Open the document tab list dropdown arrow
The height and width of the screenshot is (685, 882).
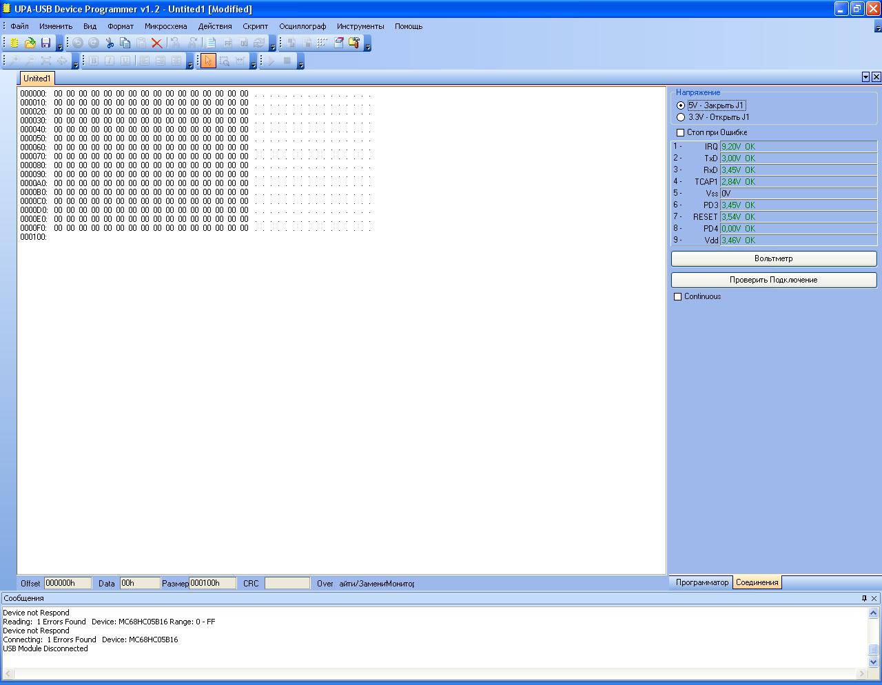866,77
